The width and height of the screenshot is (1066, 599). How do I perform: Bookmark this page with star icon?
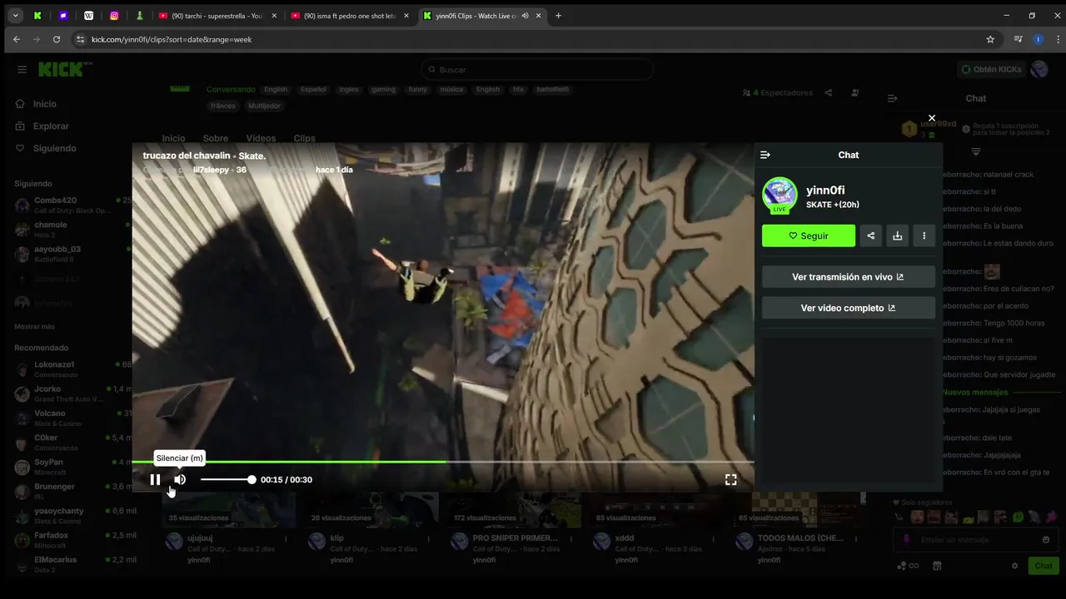click(x=990, y=39)
